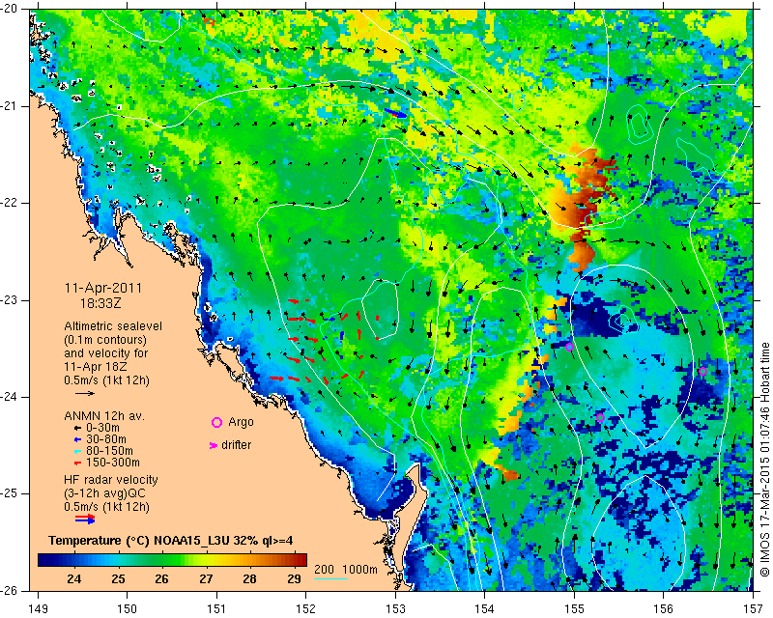Click the Argo float marker near 155E 23.5S

(x=569, y=347)
